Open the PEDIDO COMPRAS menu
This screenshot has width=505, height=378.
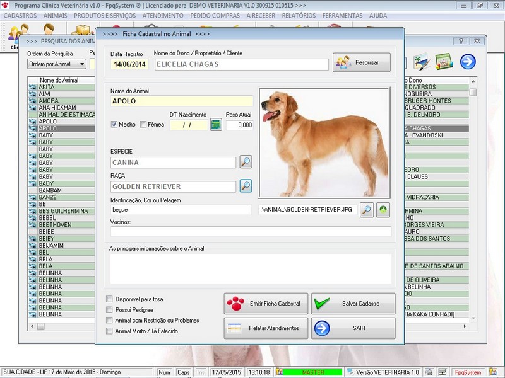click(x=215, y=16)
